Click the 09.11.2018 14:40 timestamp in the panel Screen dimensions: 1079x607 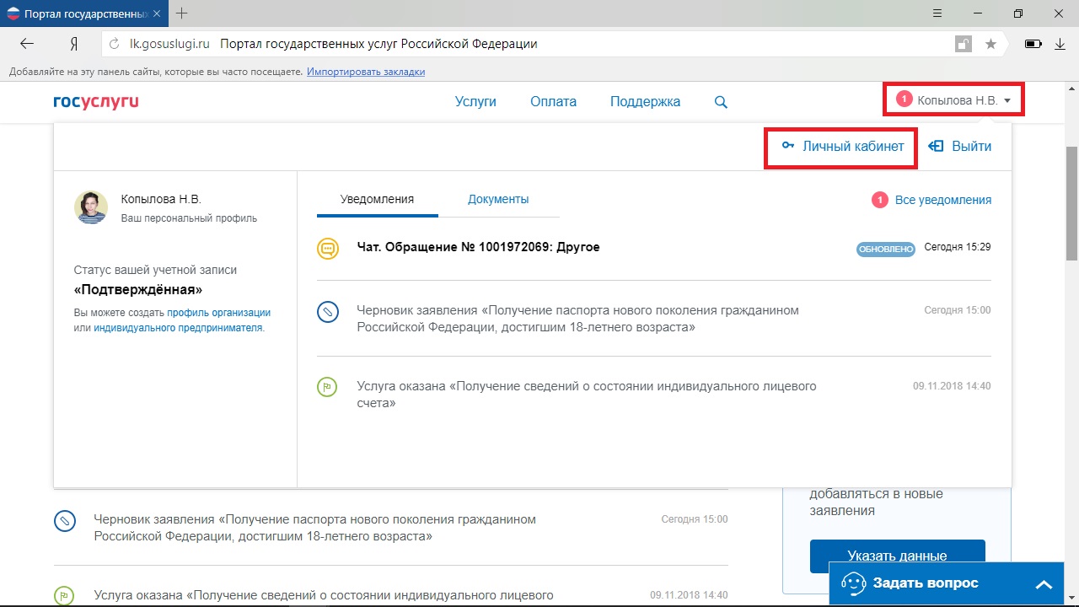(x=952, y=386)
